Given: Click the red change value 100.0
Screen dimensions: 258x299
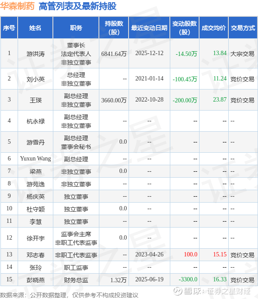Looking at the screenshot, I should tap(190, 254).
